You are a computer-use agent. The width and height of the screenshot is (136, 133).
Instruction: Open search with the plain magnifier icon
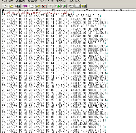[51, 6]
